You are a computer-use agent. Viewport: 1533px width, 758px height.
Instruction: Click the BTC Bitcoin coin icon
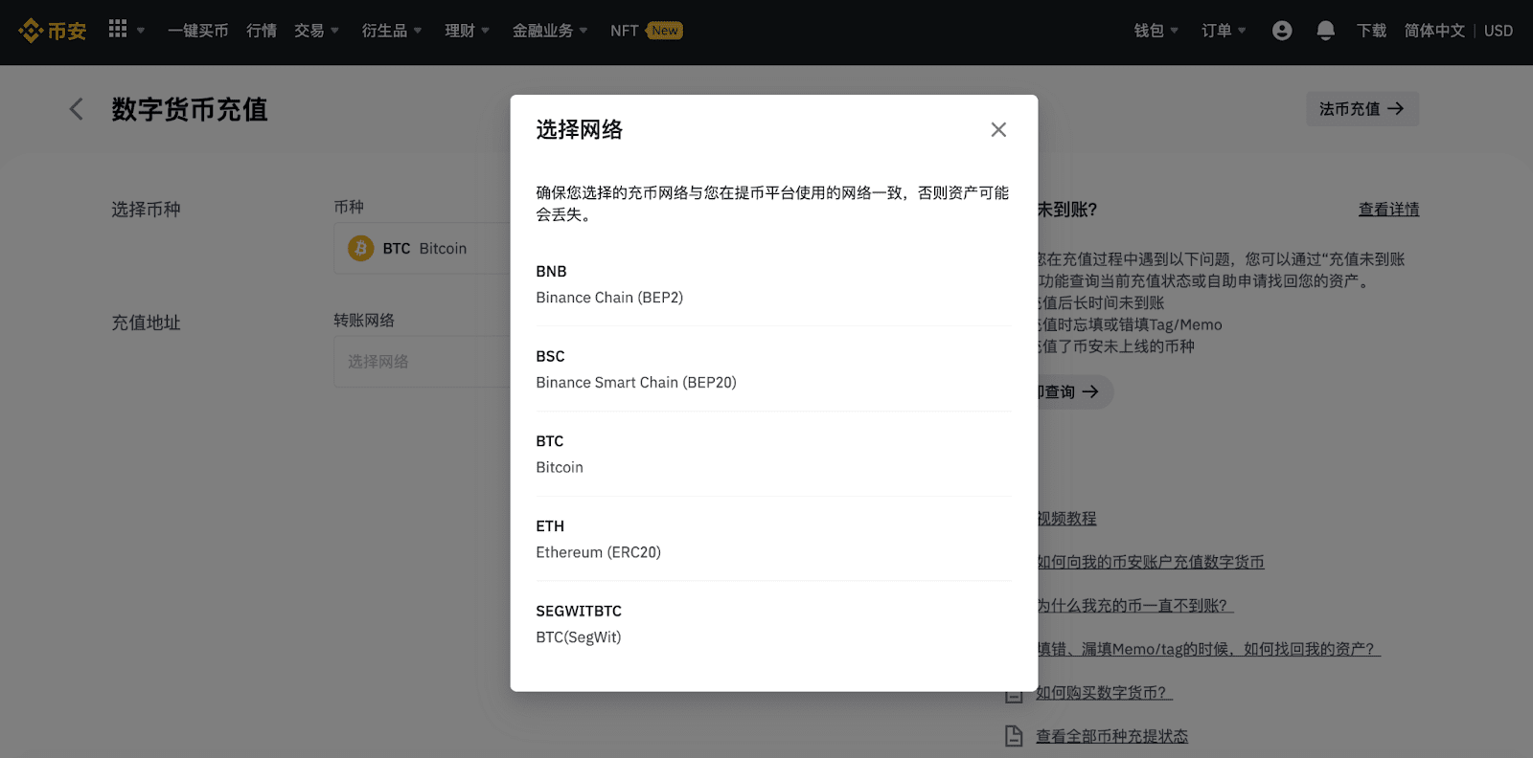[361, 249]
